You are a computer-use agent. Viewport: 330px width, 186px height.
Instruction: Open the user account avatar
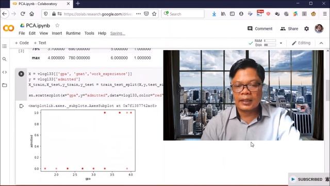pyautogui.click(x=319, y=28)
